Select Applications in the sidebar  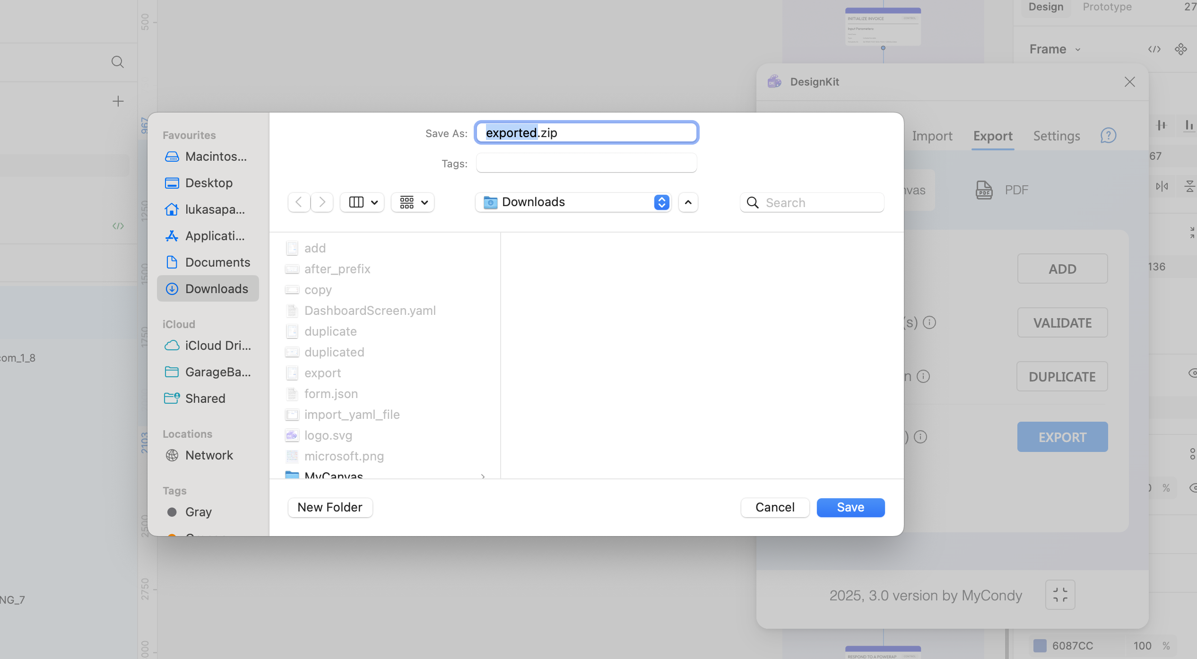(208, 236)
